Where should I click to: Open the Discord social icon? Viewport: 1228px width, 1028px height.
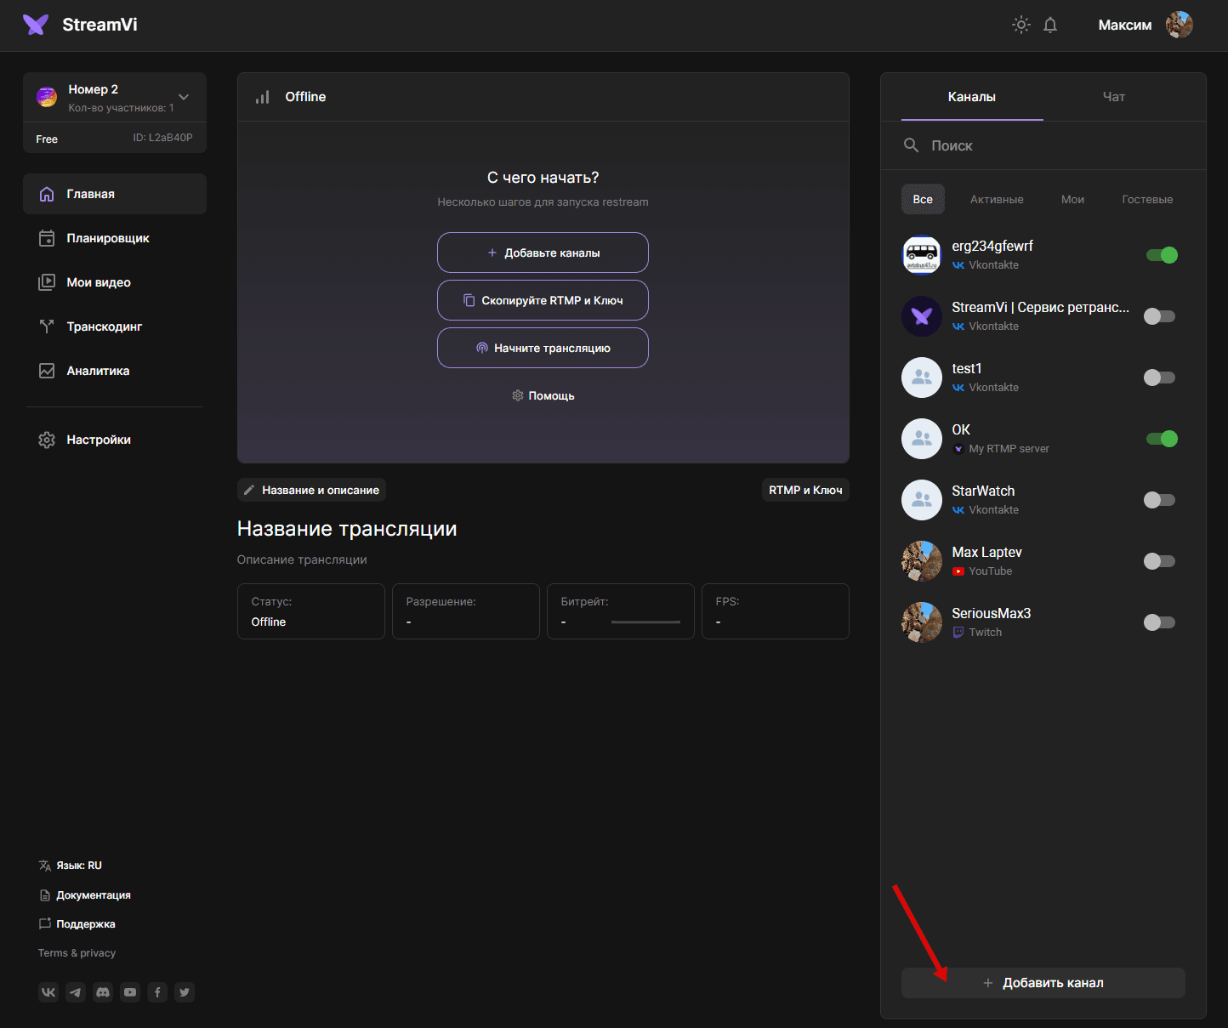click(103, 992)
